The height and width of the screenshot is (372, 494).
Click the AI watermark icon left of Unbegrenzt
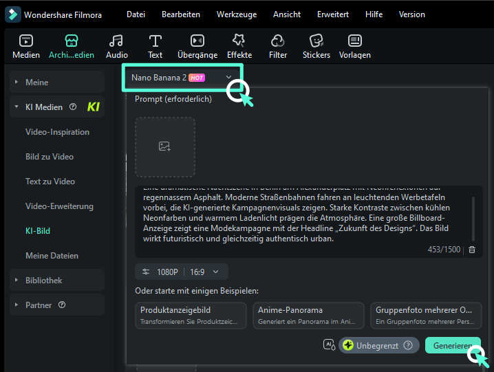click(329, 345)
